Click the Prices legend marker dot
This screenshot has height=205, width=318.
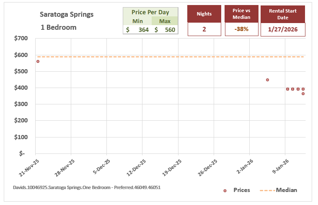click(225, 191)
